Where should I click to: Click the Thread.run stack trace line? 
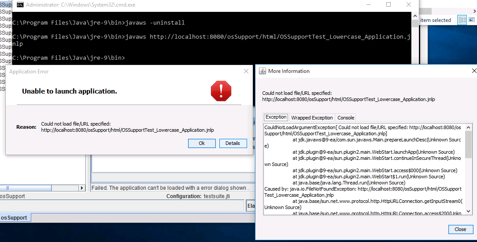coord(349,183)
